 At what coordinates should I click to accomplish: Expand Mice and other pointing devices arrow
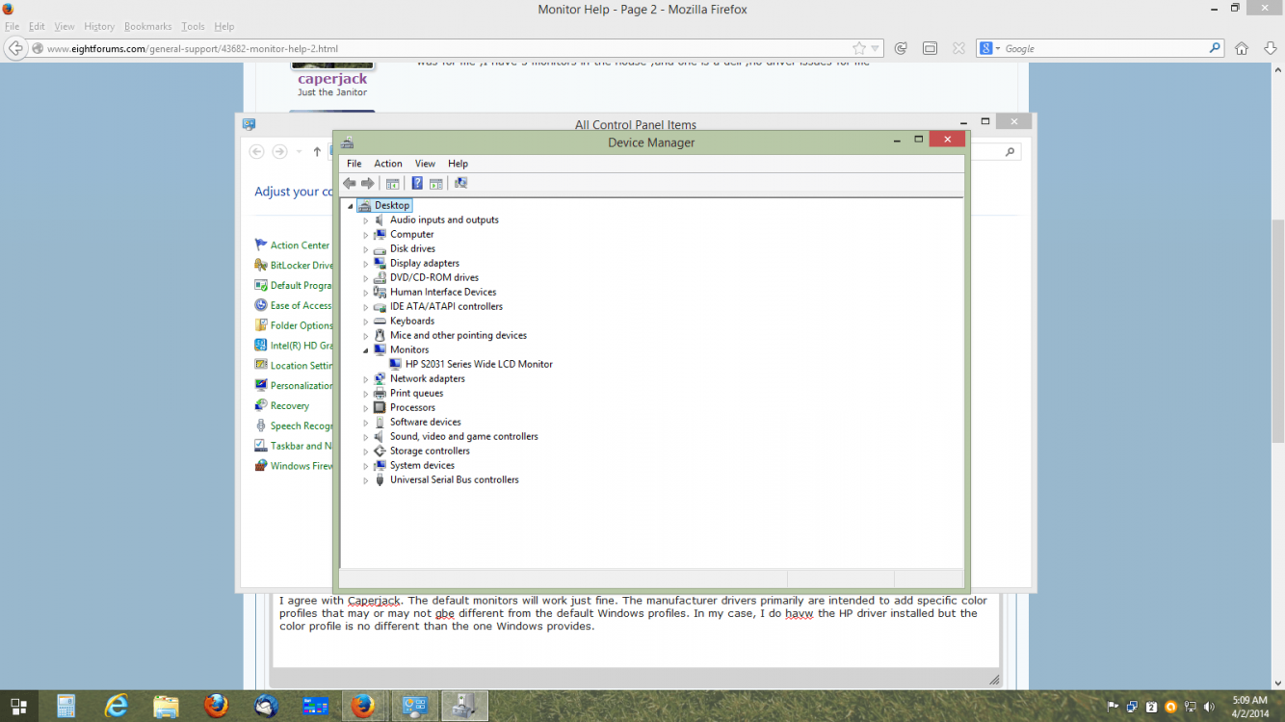pyautogui.click(x=366, y=336)
